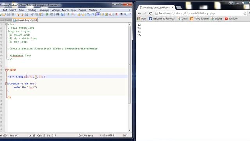Open the Edit menu in Notepad++
The image size is (250, 141).
[x=5, y=10]
